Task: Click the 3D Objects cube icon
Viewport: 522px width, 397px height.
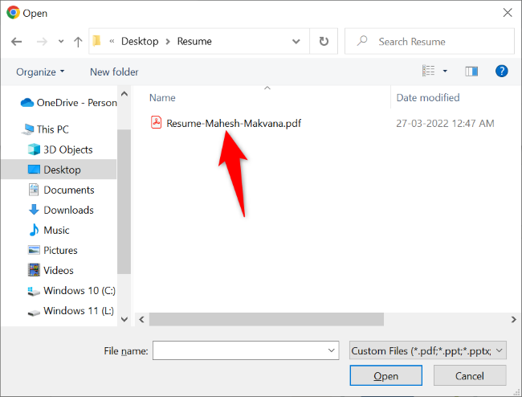Action: 34,149
